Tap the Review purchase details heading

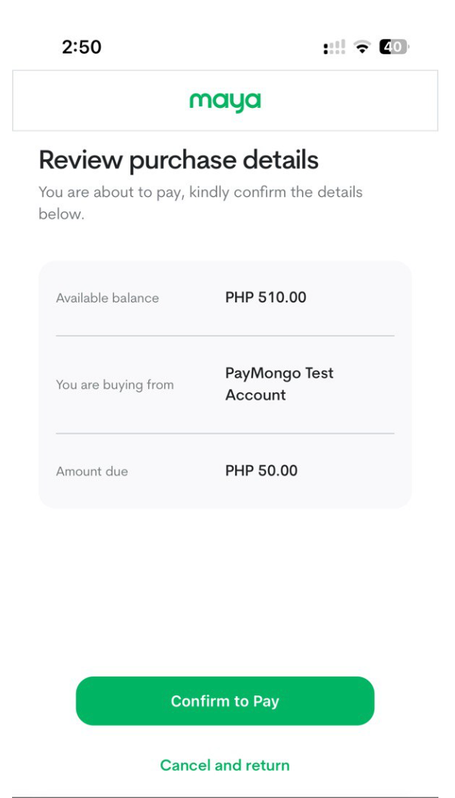[179, 160]
